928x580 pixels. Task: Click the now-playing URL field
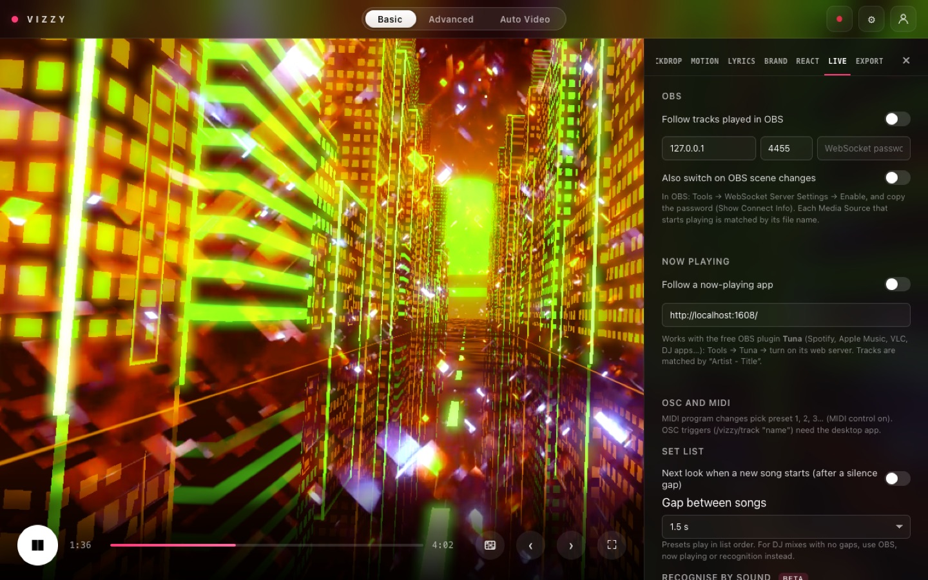coord(786,315)
